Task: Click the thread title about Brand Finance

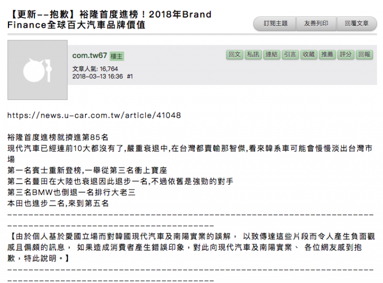Action: (x=109, y=20)
